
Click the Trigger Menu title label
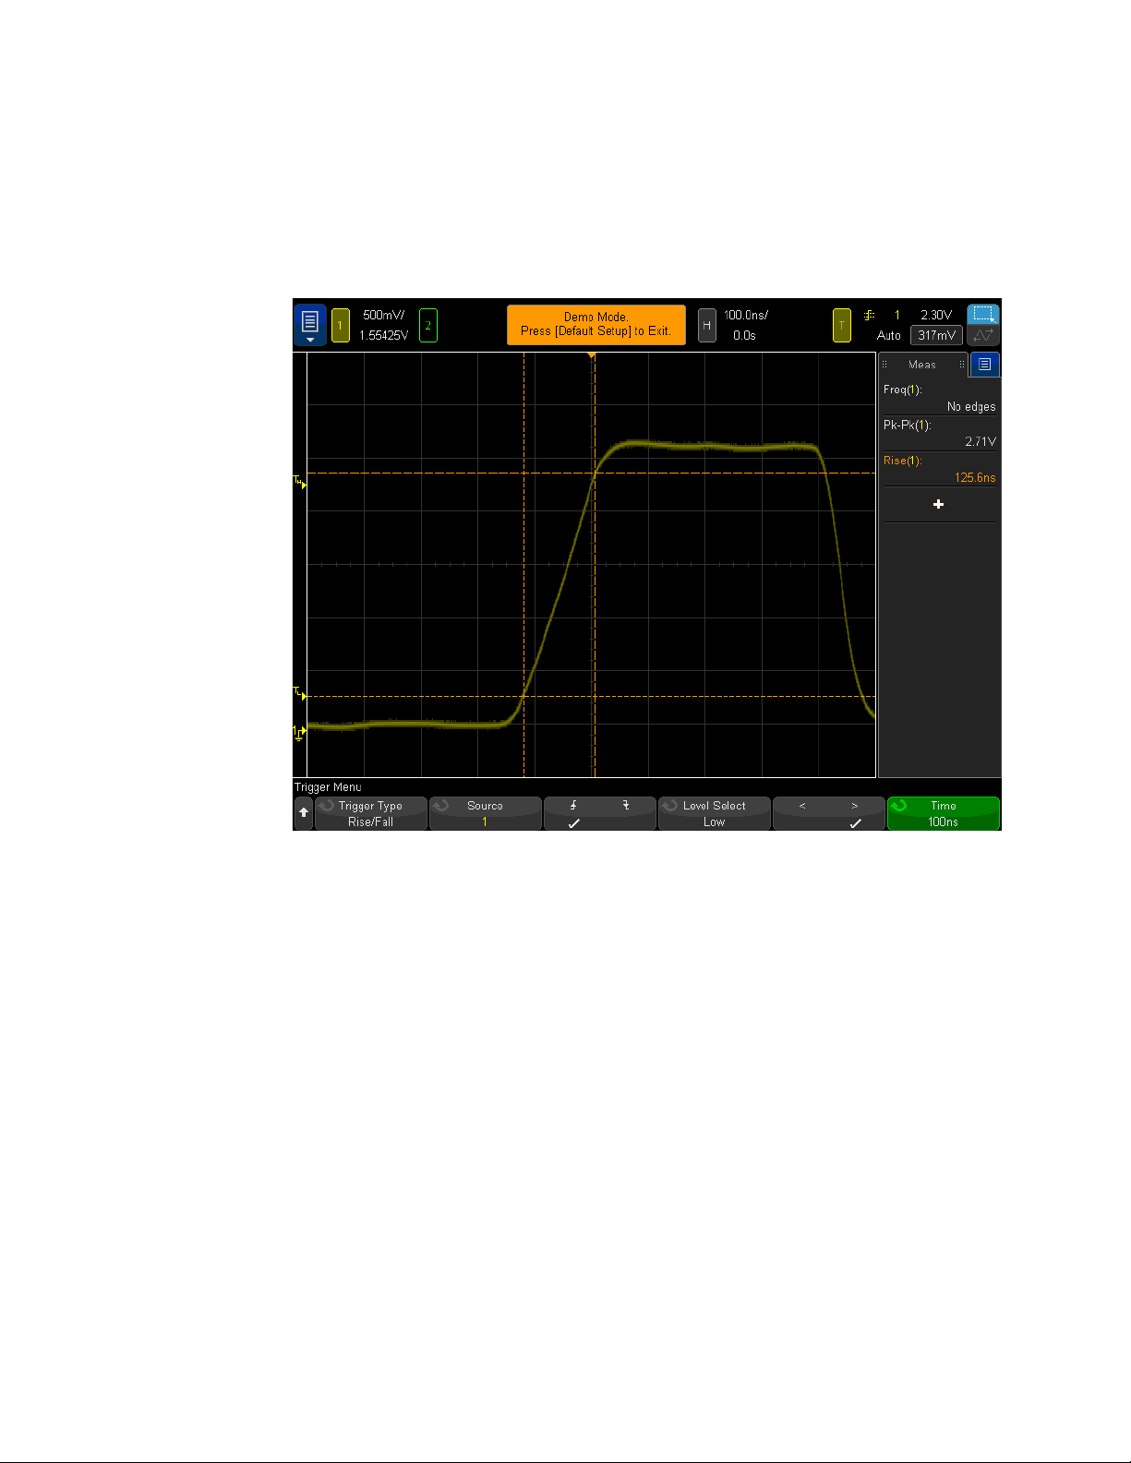tap(328, 787)
